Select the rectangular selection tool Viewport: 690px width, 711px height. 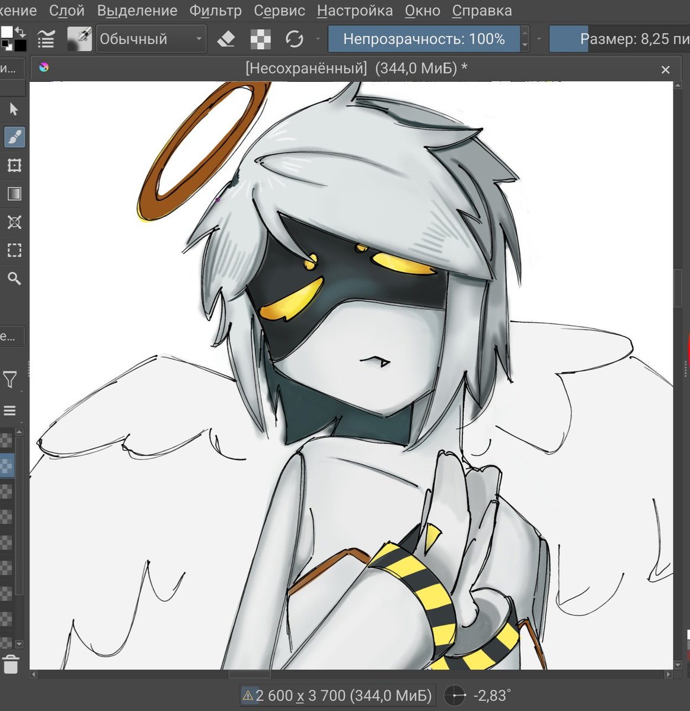tap(14, 250)
